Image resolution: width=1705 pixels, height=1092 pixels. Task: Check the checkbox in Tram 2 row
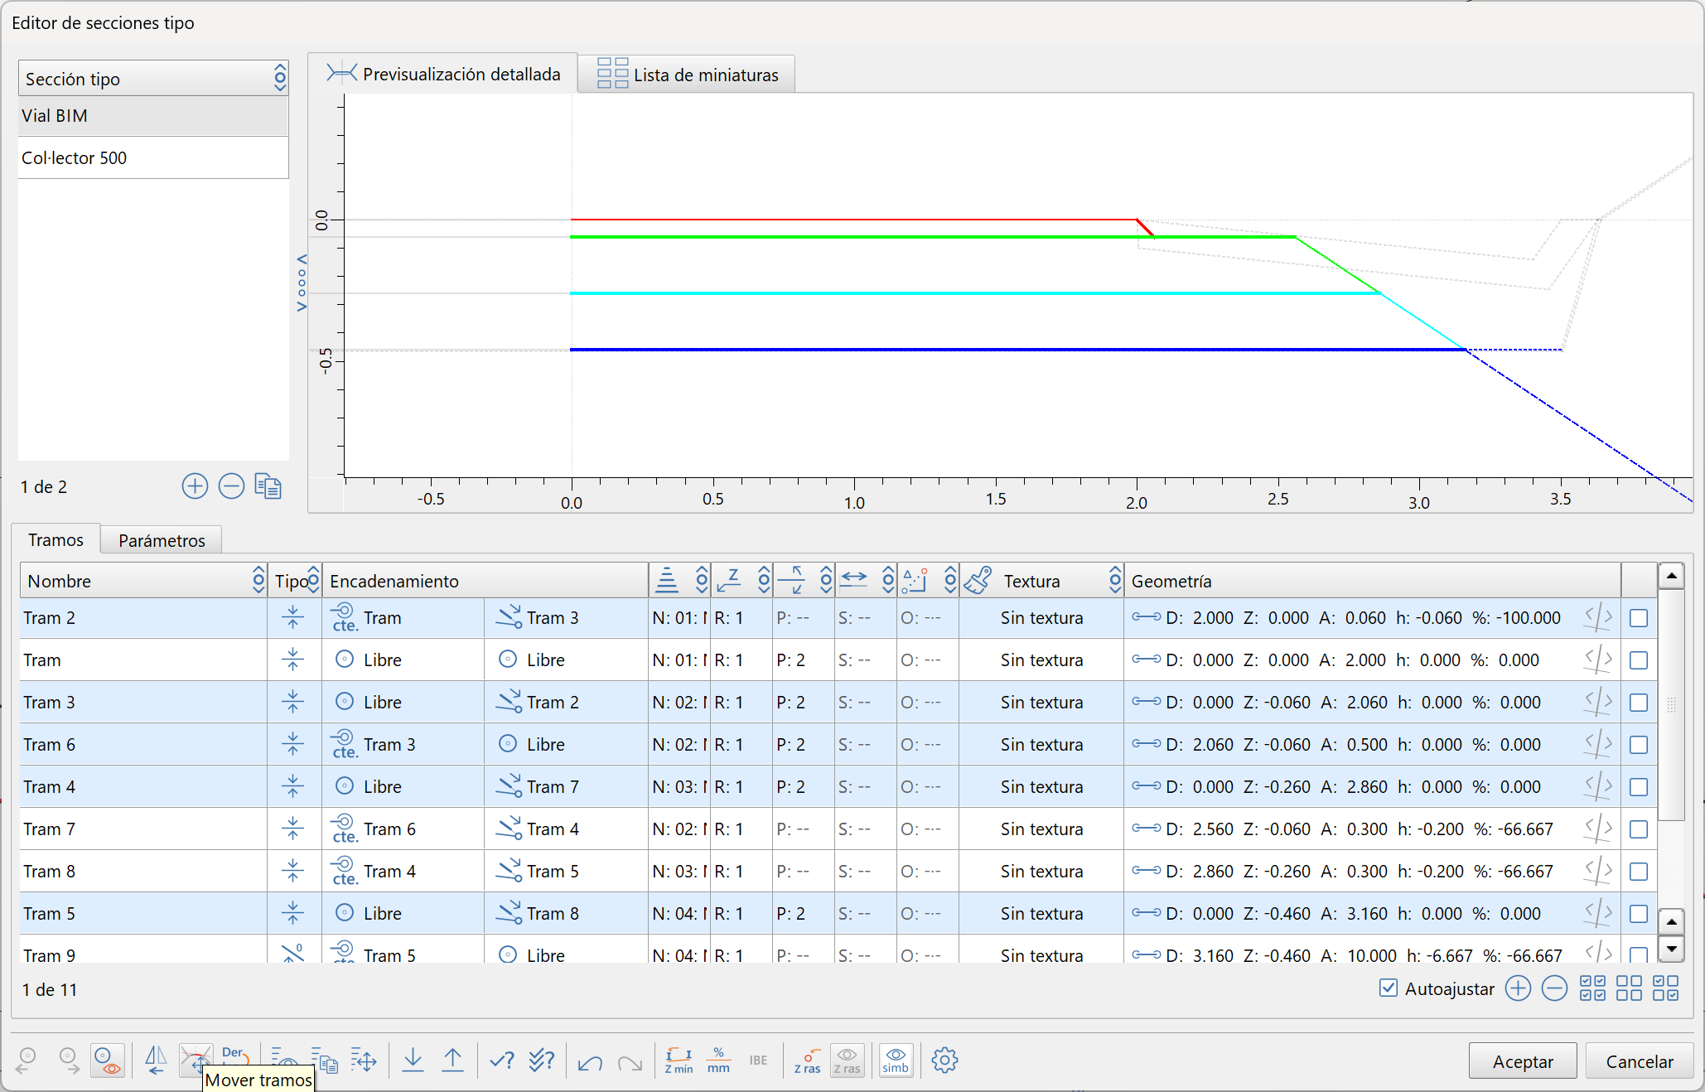tap(1638, 618)
